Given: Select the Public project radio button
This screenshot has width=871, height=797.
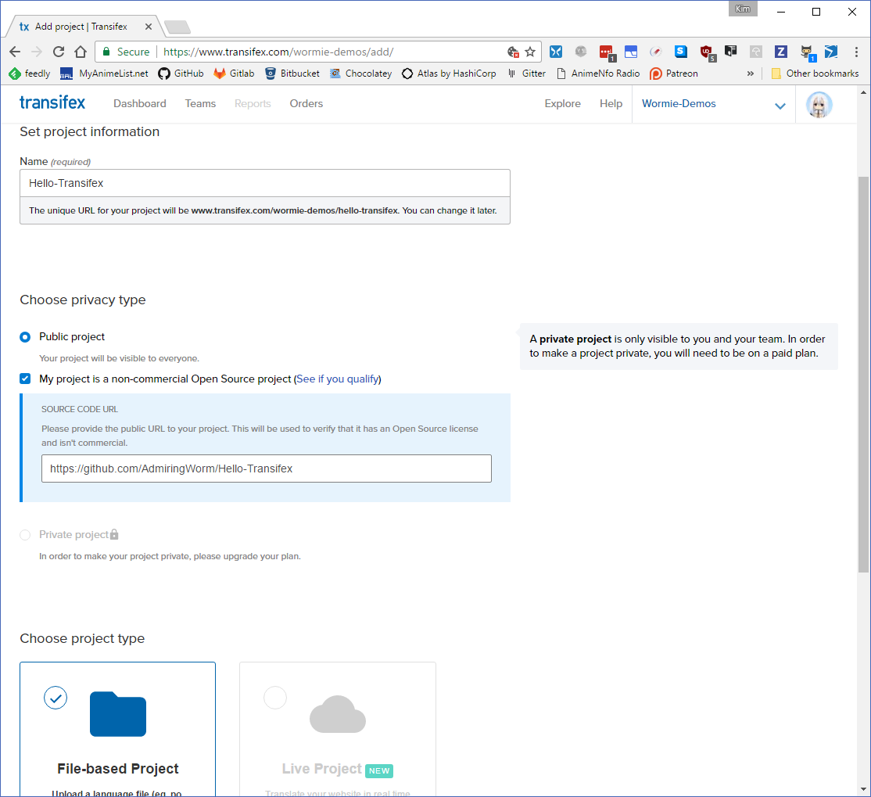Looking at the screenshot, I should point(25,337).
